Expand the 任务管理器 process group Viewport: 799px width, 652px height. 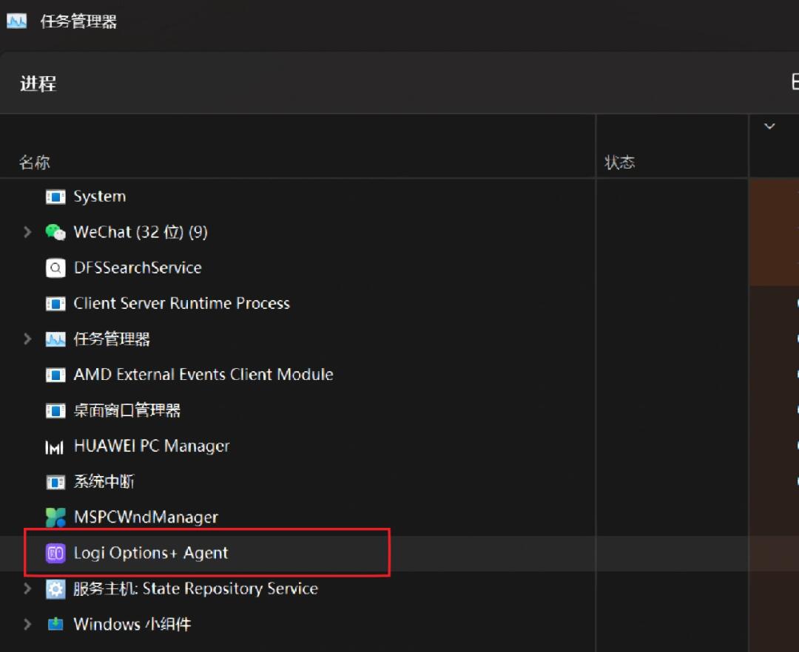27,339
